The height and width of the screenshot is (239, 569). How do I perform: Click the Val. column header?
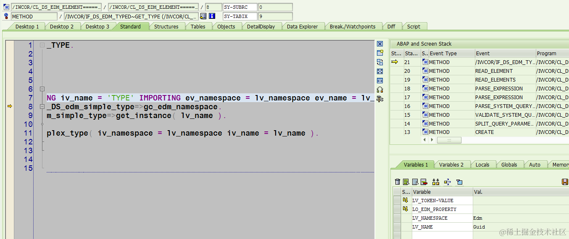coord(521,192)
